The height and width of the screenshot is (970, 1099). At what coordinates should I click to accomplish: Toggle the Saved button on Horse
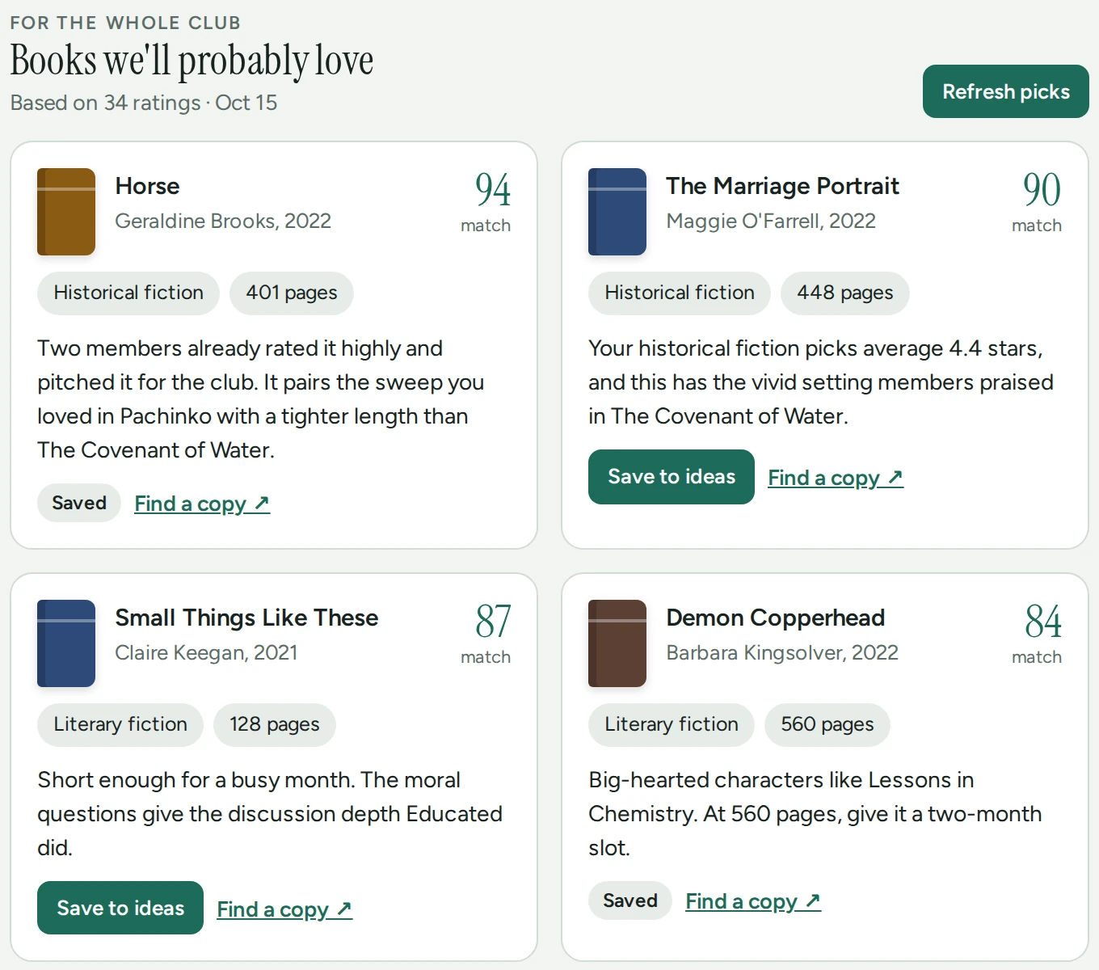(x=79, y=503)
